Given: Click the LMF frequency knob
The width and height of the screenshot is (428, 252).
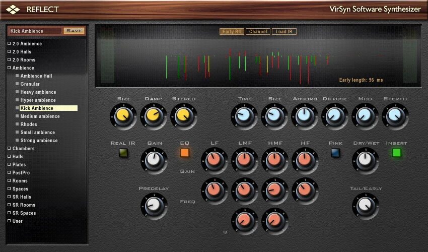Looking at the screenshot, I should point(245,191).
